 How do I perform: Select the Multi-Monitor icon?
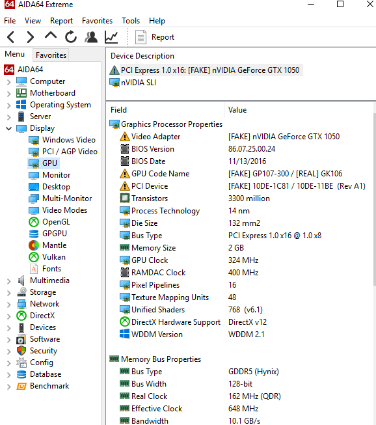click(34, 199)
